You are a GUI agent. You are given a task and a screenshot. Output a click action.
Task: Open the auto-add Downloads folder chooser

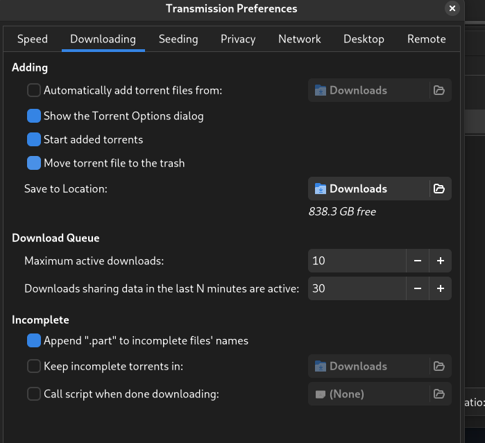pyautogui.click(x=380, y=90)
